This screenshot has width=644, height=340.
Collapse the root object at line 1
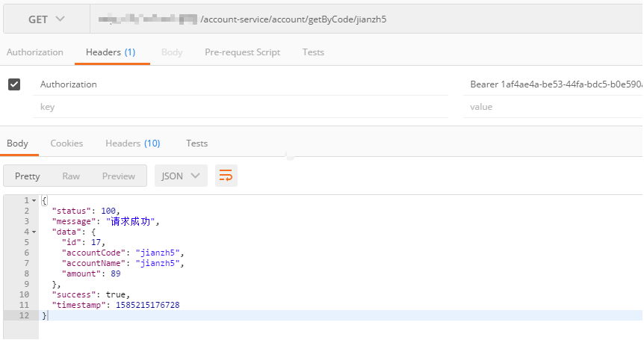click(34, 201)
